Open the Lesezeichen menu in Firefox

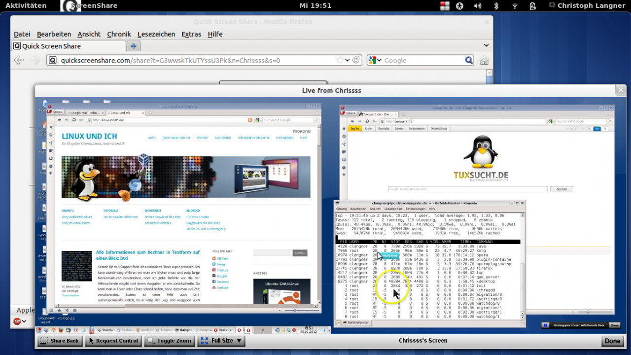point(156,34)
